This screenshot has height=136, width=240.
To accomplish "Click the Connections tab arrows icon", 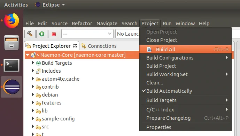I will [84, 46].
